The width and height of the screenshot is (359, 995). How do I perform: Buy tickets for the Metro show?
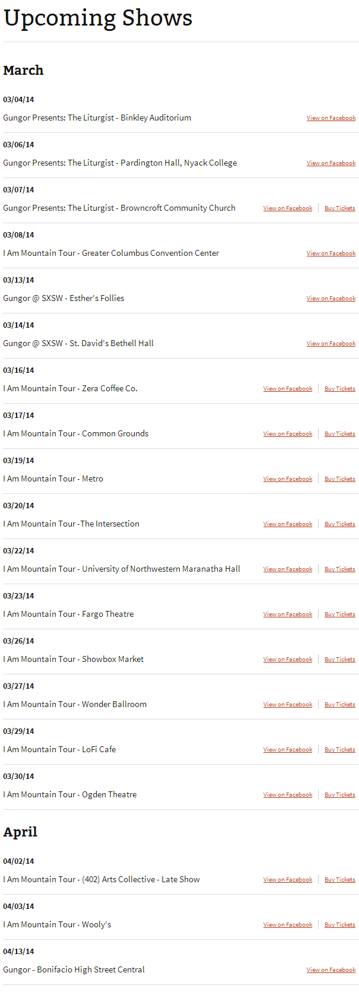[x=339, y=479]
